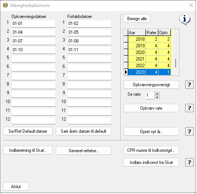Click the help icon beside Opkrævningsoversigt

point(189,85)
